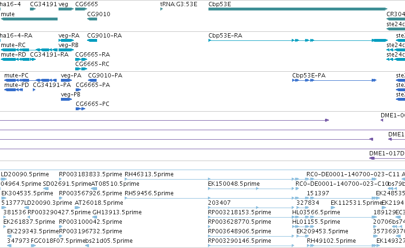The height and width of the screenshot is (248, 405).
Task: Click the FGC018F07.5prime EST label
Action: (x=58, y=241)
